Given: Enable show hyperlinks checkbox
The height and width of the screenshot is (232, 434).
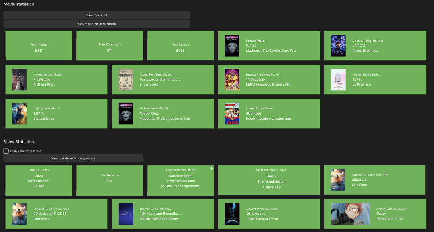Looking at the screenshot, I should pyautogui.click(x=6, y=151).
